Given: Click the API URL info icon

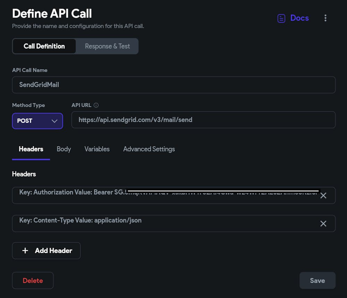Looking at the screenshot, I should coord(96,105).
